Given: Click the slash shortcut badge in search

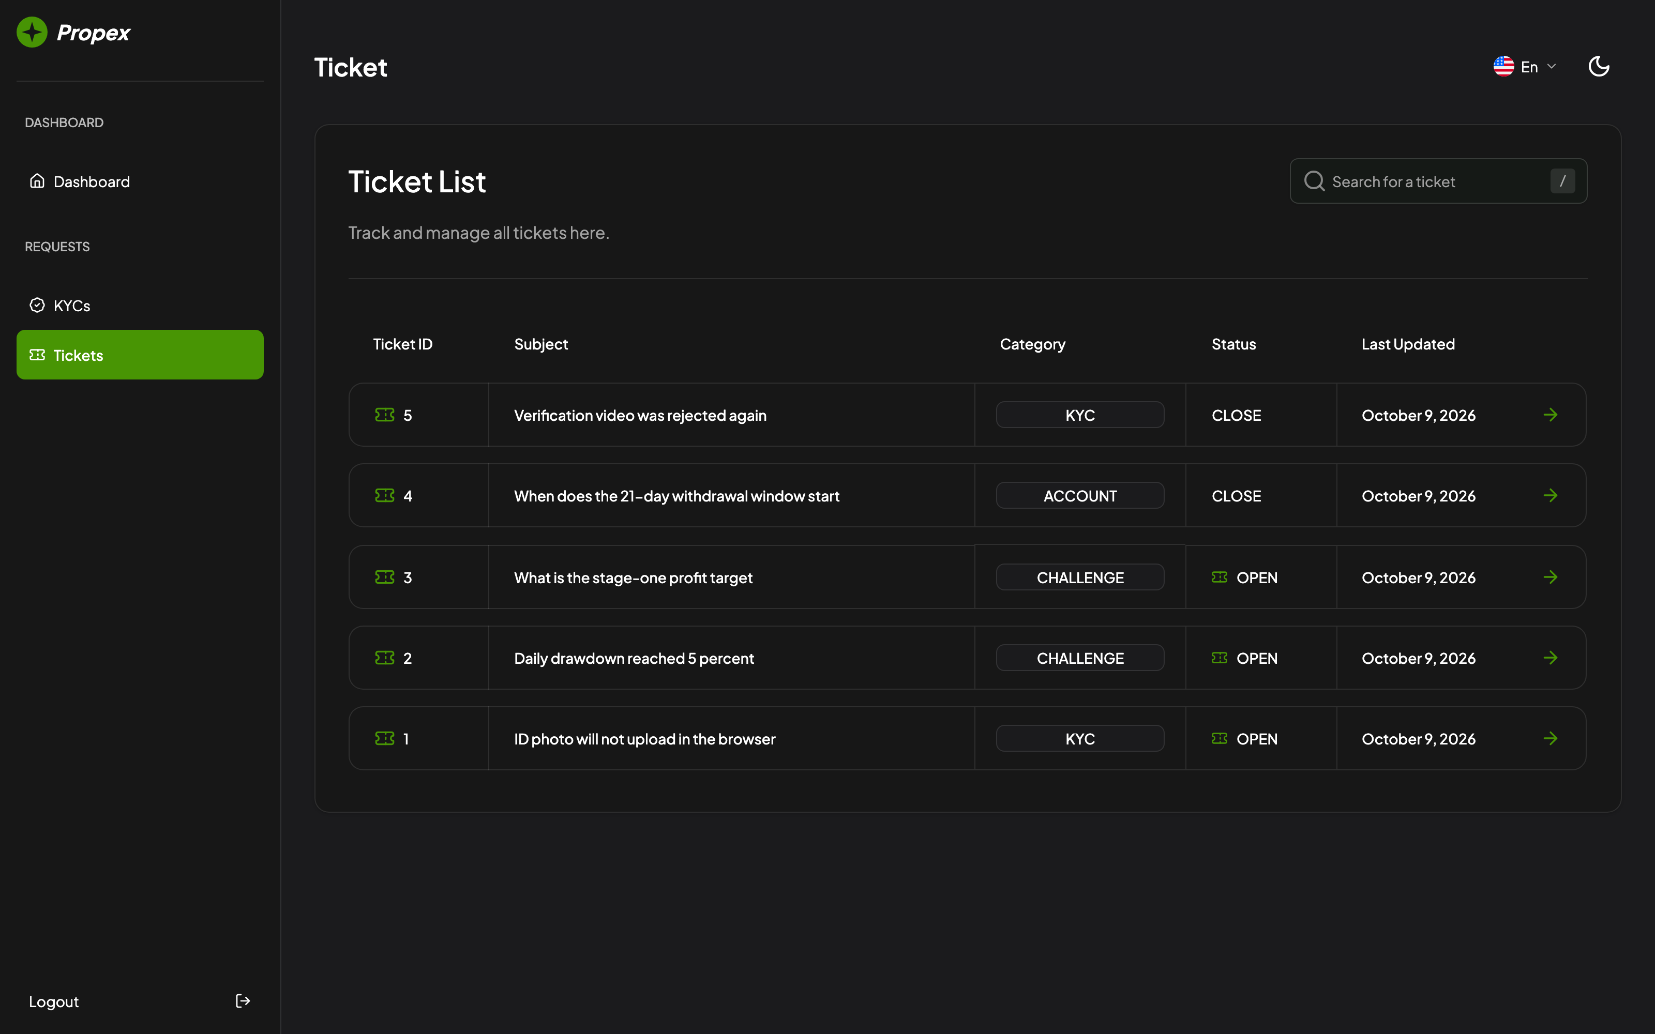Looking at the screenshot, I should tap(1562, 181).
